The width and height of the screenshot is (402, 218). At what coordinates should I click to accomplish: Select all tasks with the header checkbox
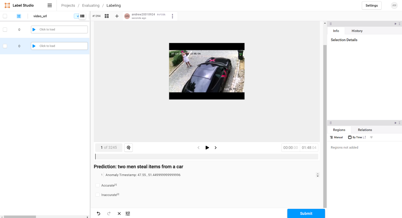click(x=5, y=16)
